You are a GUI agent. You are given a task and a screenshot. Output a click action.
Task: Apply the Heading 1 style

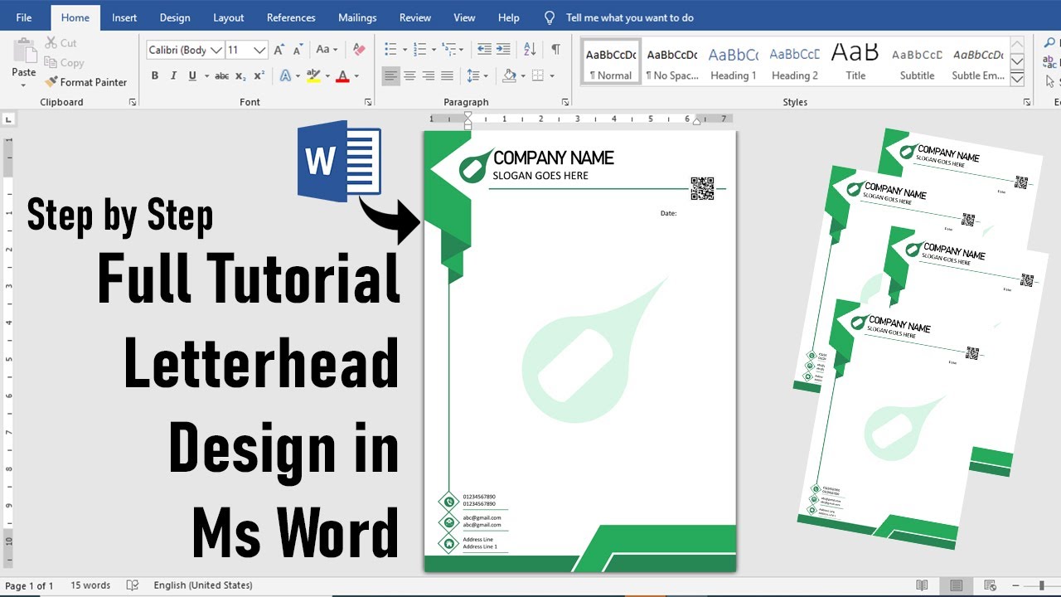[x=733, y=62]
